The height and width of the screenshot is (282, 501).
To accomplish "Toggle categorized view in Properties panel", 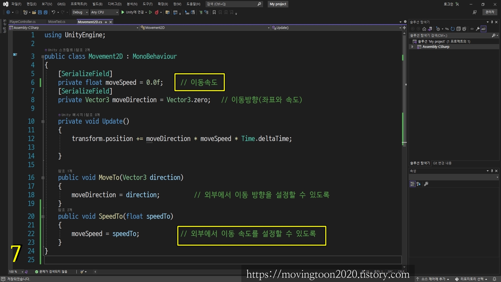I will pos(413,184).
